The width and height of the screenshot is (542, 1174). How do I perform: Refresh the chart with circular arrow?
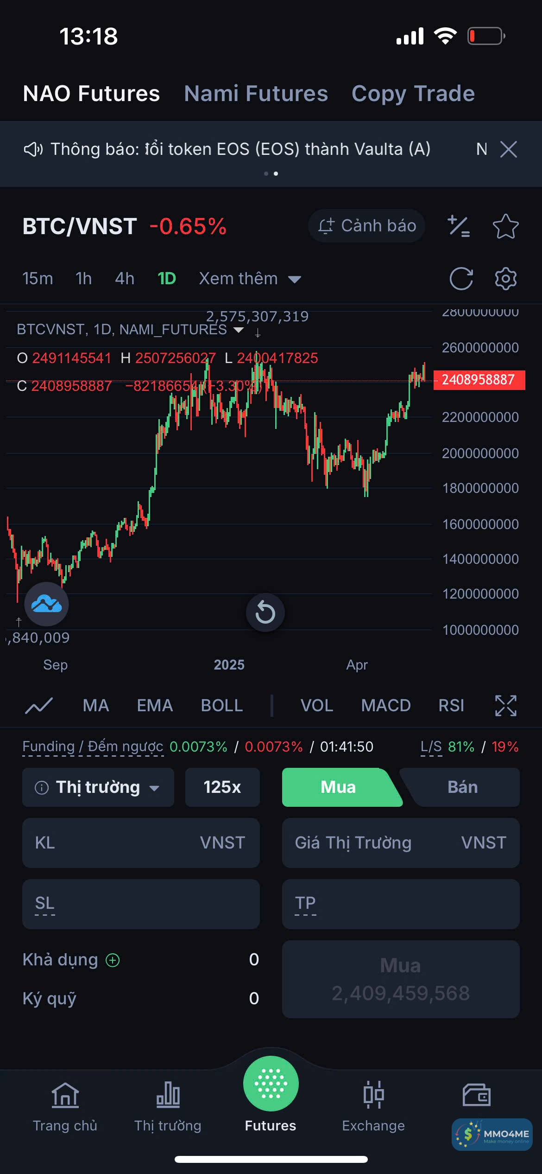coord(461,279)
